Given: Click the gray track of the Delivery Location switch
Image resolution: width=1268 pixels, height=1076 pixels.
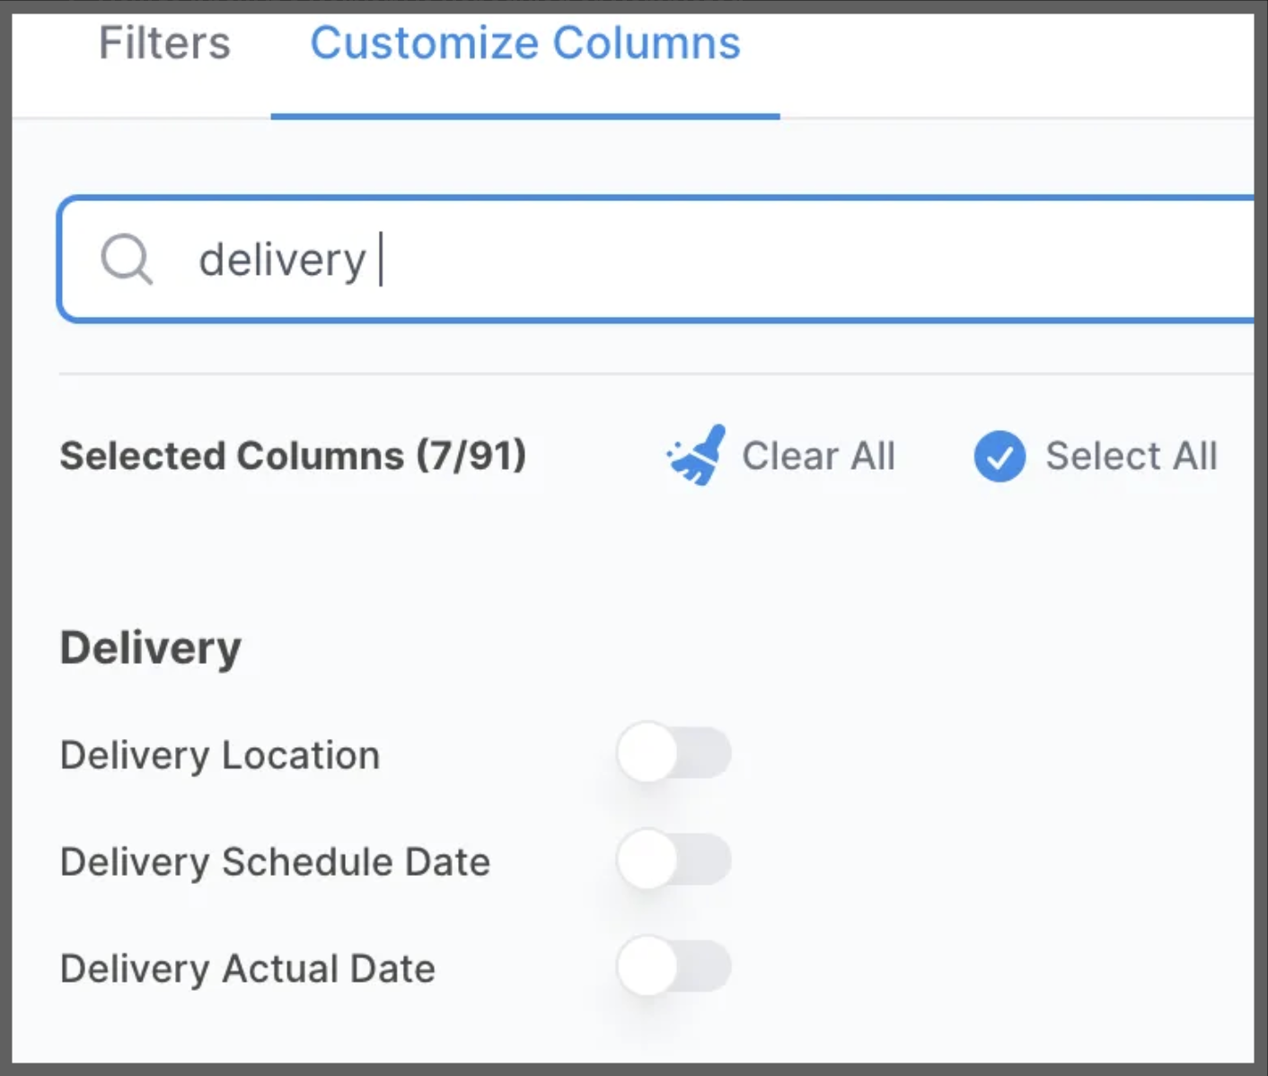Looking at the screenshot, I should point(706,753).
